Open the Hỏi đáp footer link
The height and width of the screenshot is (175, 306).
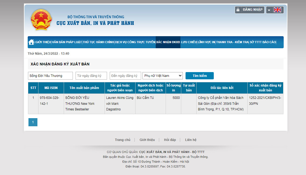coord(170,140)
